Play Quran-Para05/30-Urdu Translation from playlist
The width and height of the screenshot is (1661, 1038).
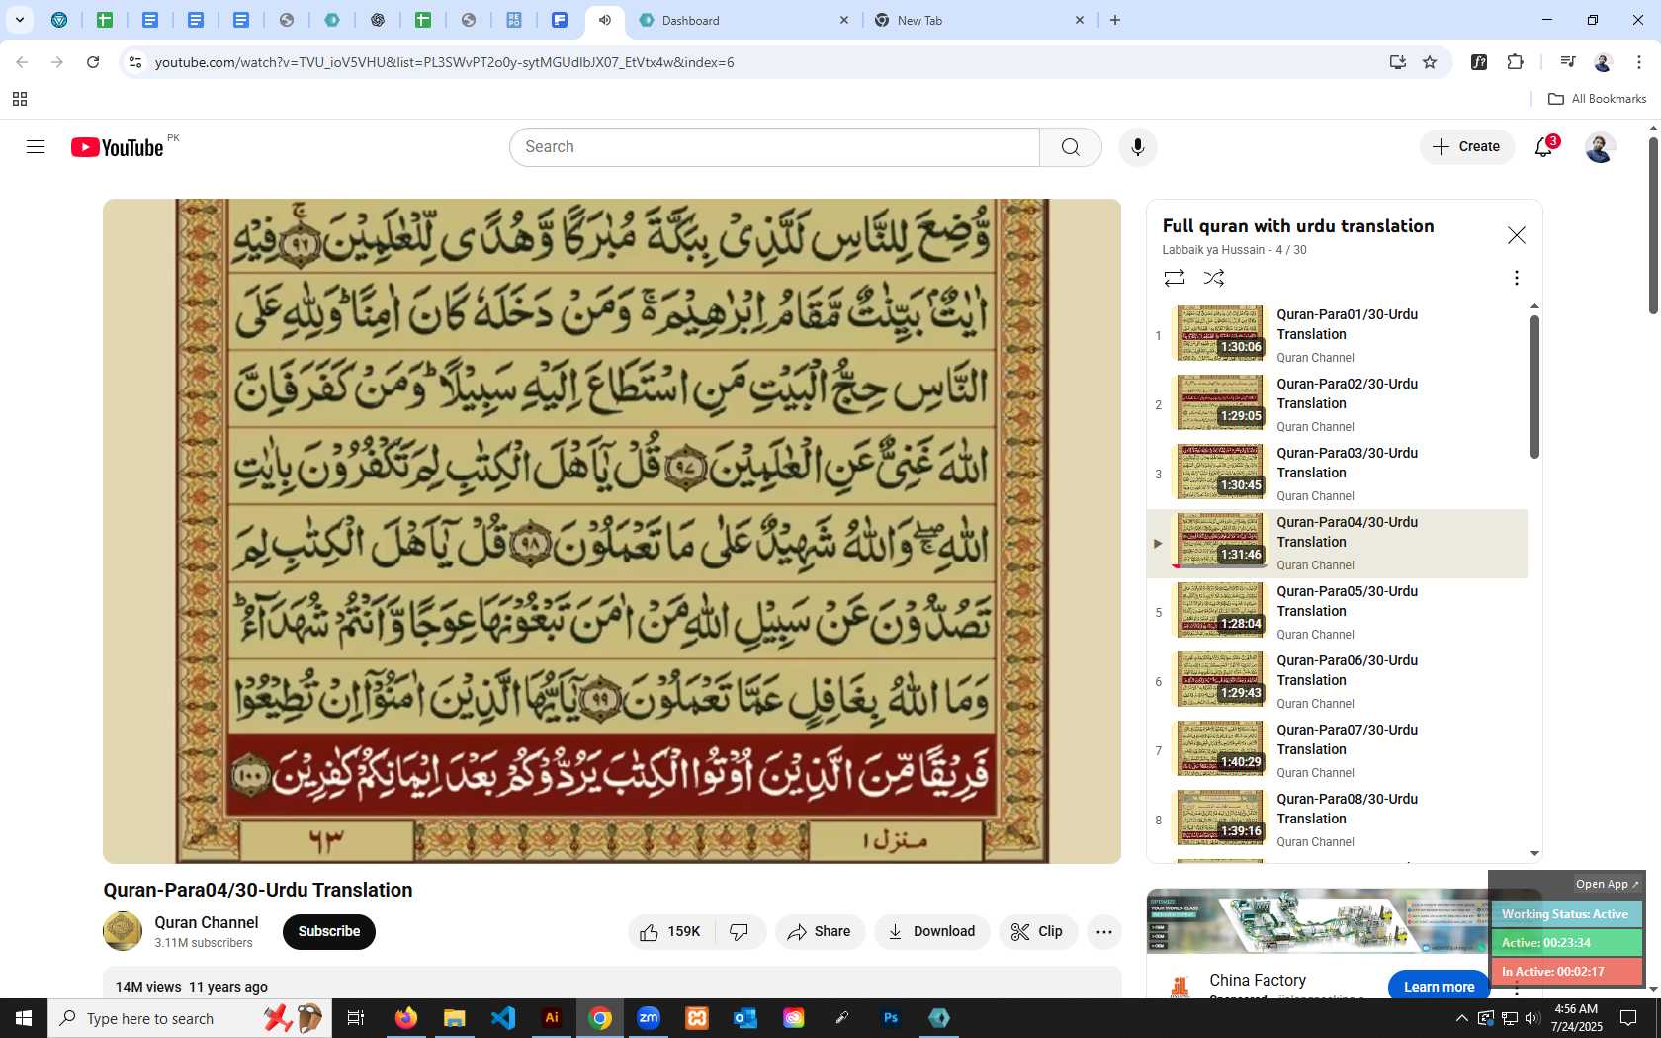1337,613
